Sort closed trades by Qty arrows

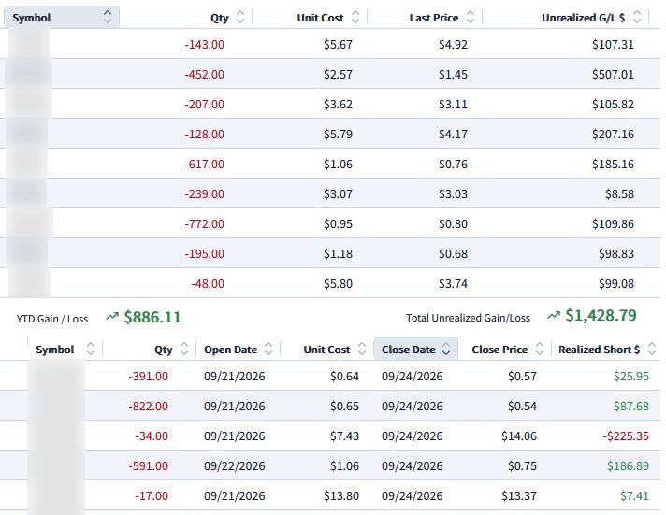click(x=184, y=349)
